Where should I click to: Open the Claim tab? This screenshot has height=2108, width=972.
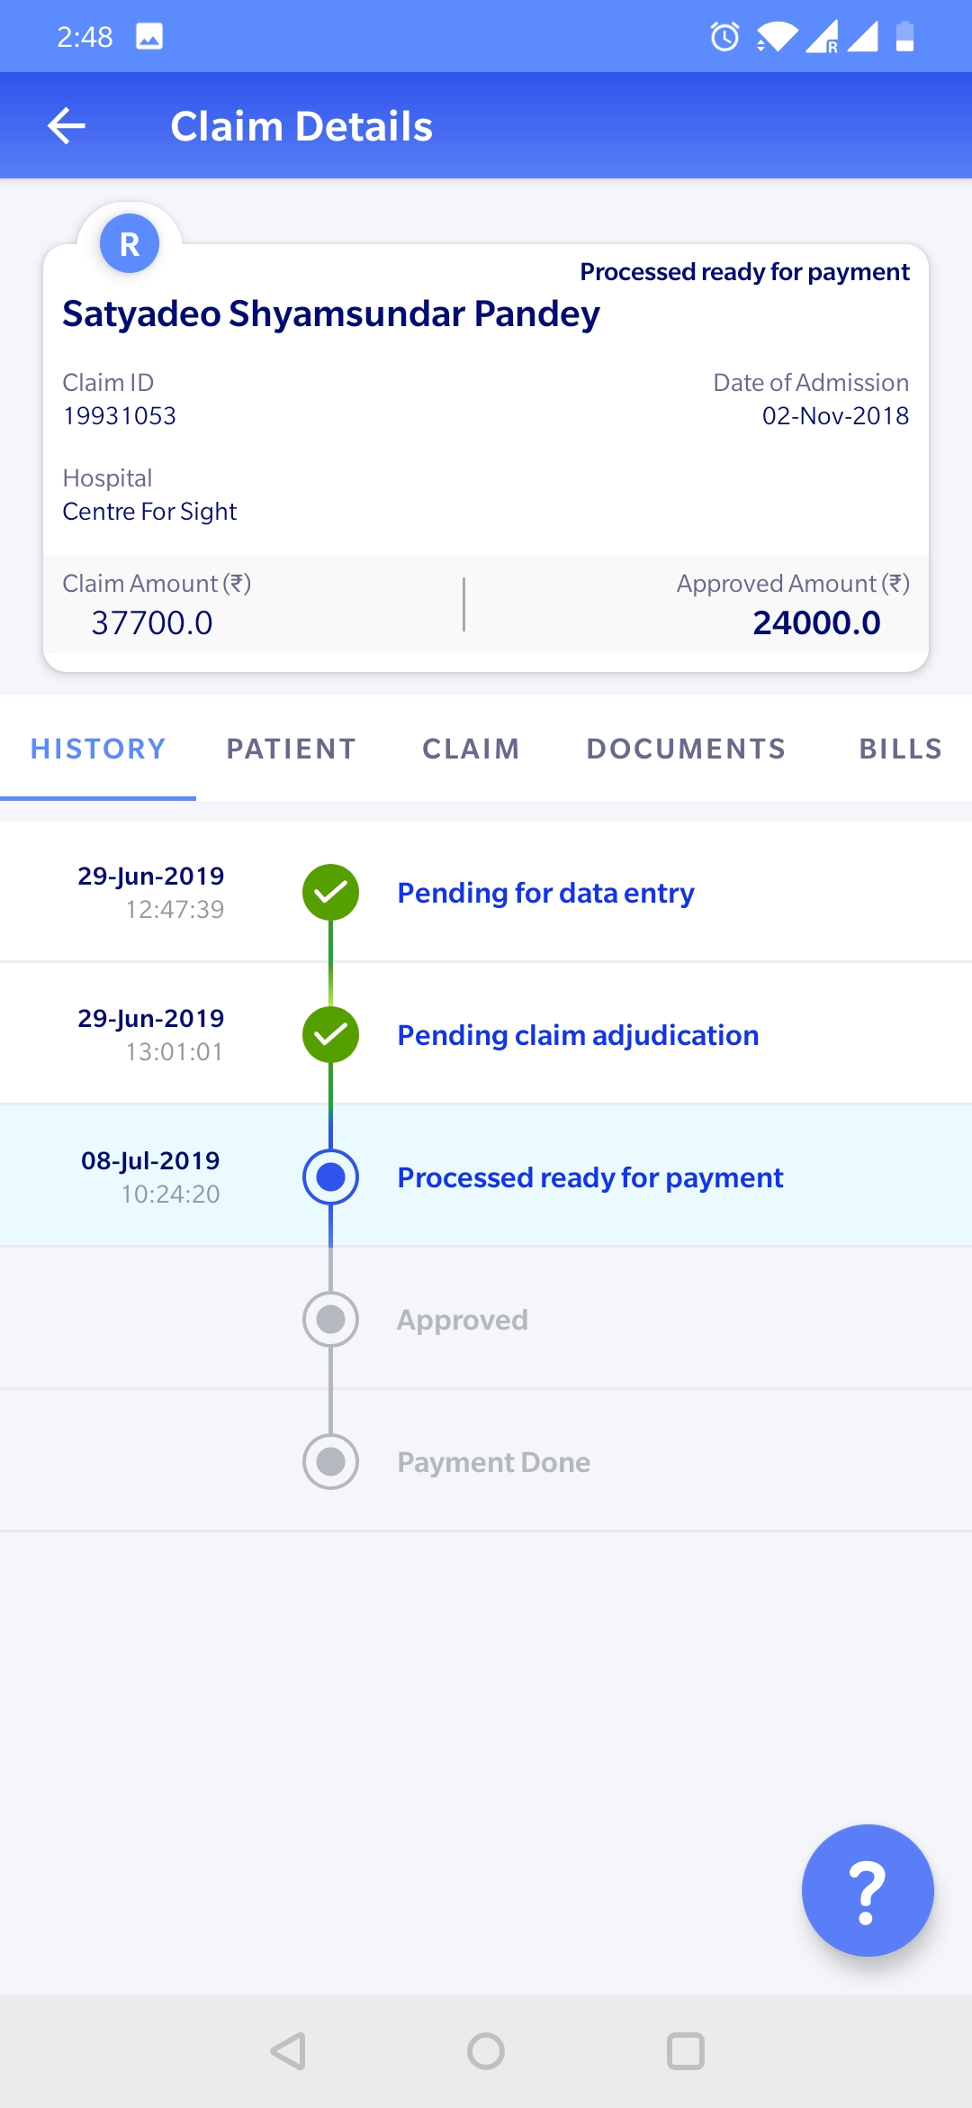(471, 749)
